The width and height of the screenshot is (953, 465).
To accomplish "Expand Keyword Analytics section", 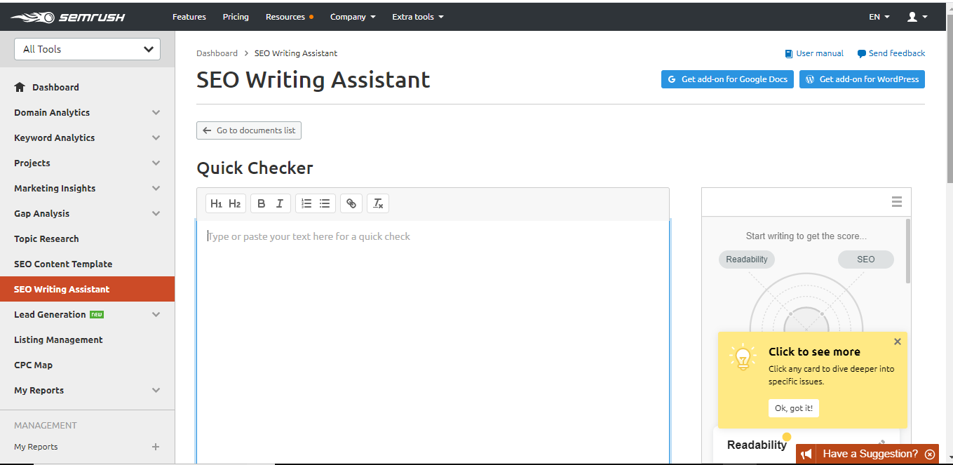I will point(156,138).
